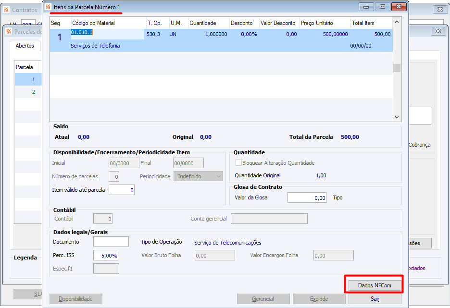Screen dimensions: 450x308
Task: Toggle Bloquear Alteração Quantidade checkbox
Action: [x=238, y=162]
